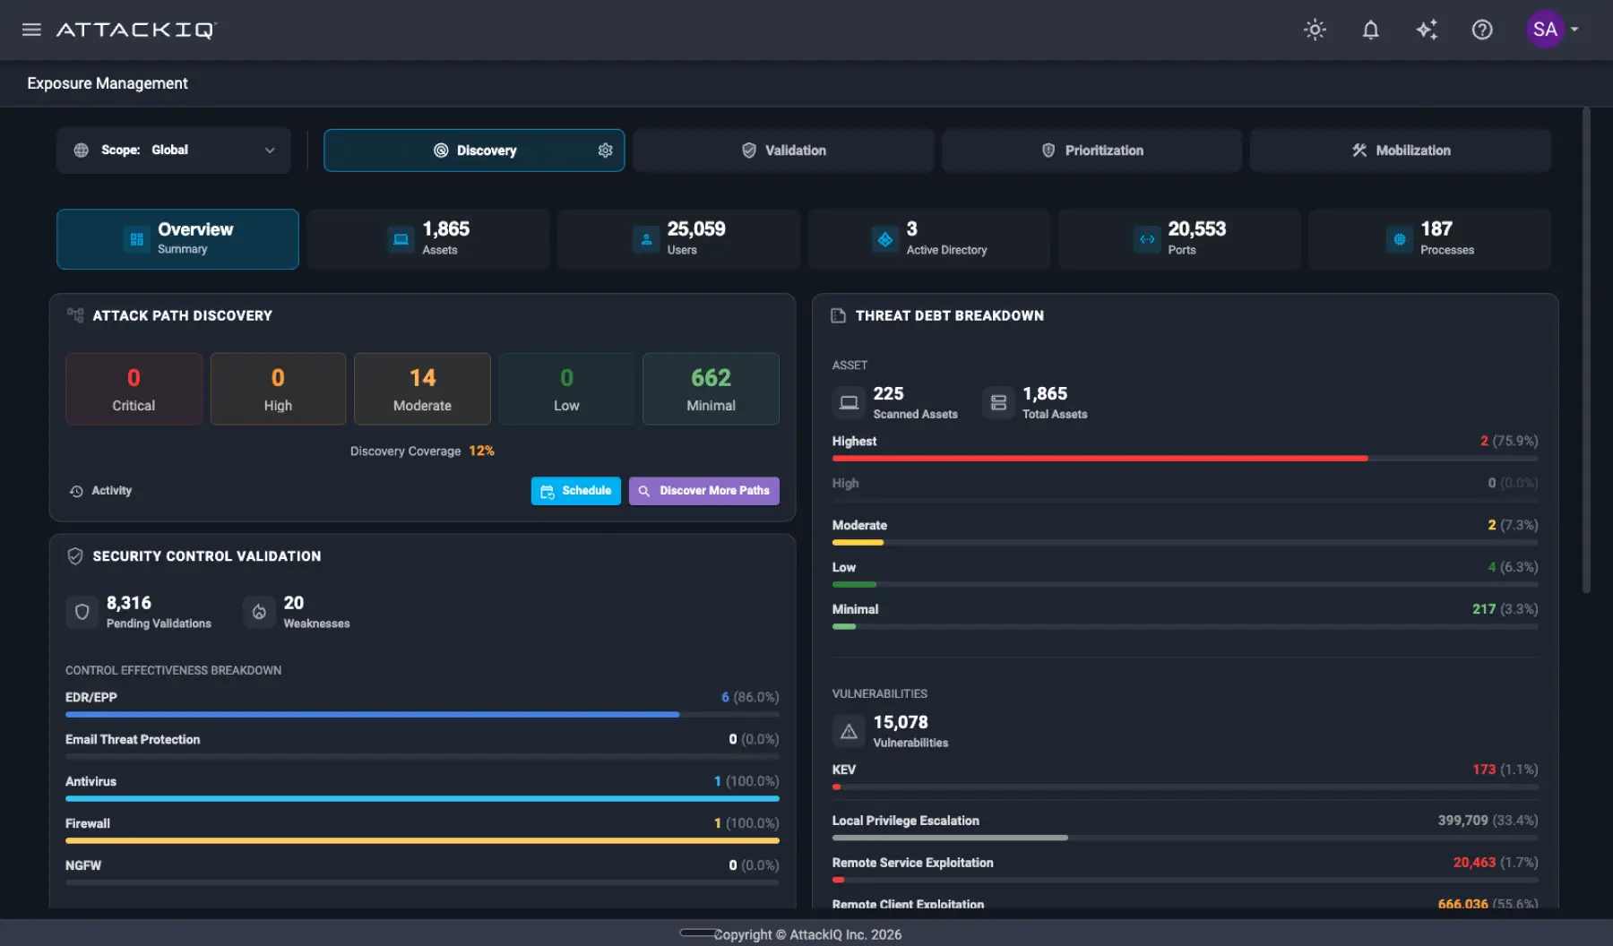Image resolution: width=1613 pixels, height=946 pixels.
Task: Toggle light theme with sun icon
Action: (x=1315, y=30)
